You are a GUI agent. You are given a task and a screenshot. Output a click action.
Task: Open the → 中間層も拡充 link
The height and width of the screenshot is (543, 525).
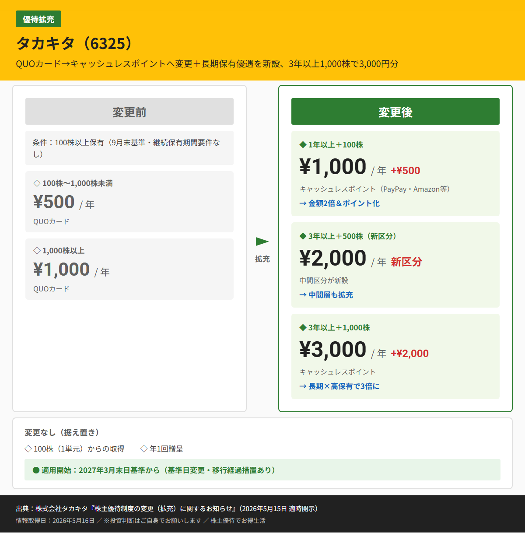(326, 295)
